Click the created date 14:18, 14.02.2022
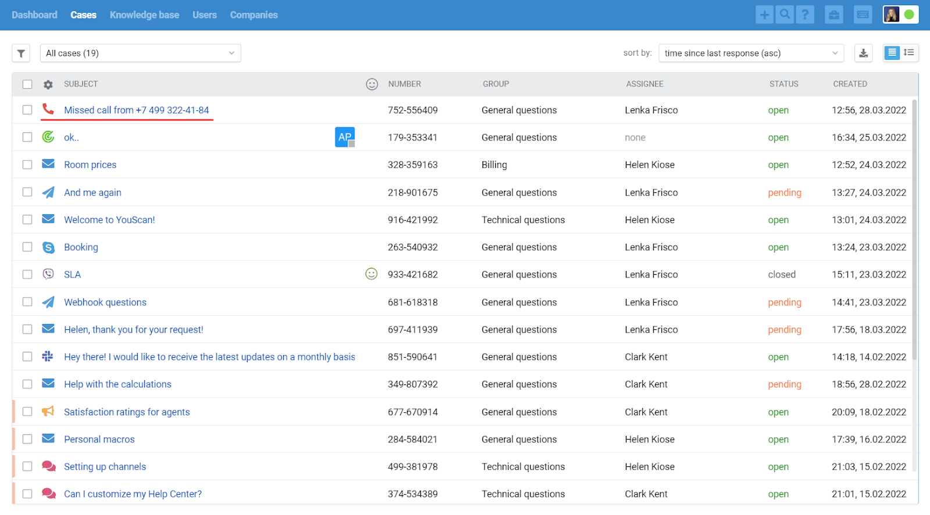 pos(869,357)
